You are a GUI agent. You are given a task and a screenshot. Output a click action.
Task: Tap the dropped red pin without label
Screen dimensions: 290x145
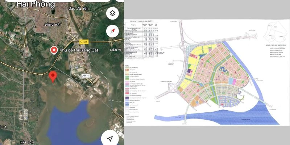point(53,76)
